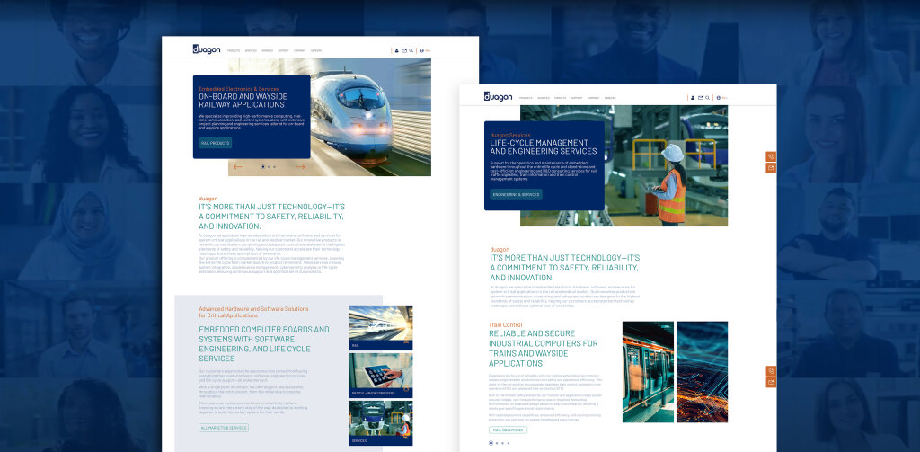Expand Products menu in left mockup navigation

(x=234, y=51)
